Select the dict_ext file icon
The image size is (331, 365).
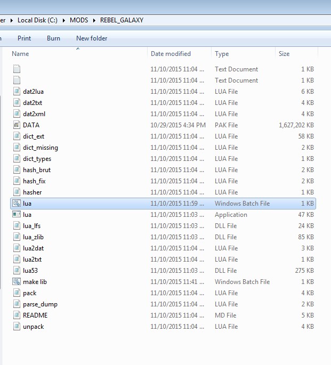click(17, 136)
